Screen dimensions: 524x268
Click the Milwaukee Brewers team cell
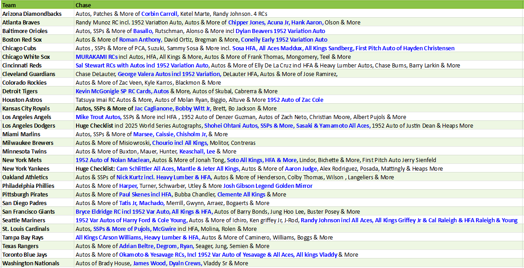click(37, 143)
